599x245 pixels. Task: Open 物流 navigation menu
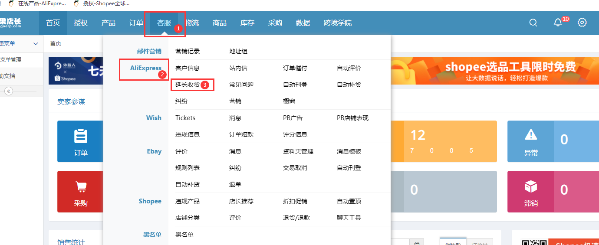click(192, 23)
